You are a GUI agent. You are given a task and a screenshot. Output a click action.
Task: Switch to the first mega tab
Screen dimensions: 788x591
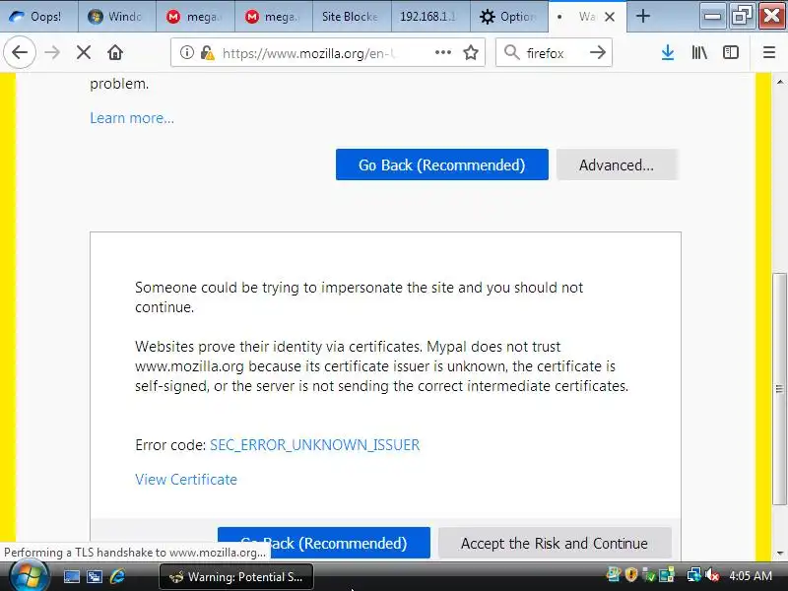coord(195,17)
